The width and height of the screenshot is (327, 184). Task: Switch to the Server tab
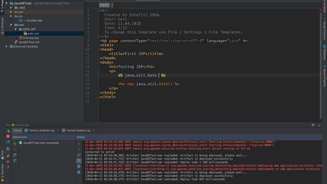(x=17, y=130)
